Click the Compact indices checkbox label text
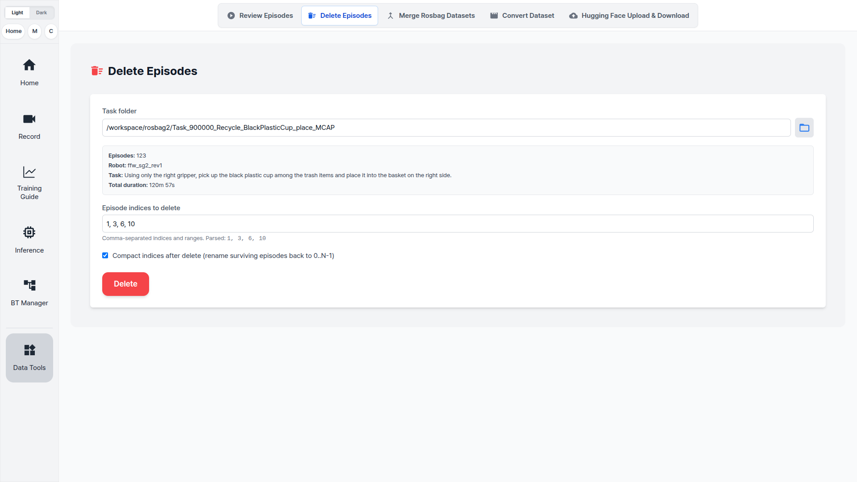The height and width of the screenshot is (482, 857). pyautogui.click(x=223, y=256)
